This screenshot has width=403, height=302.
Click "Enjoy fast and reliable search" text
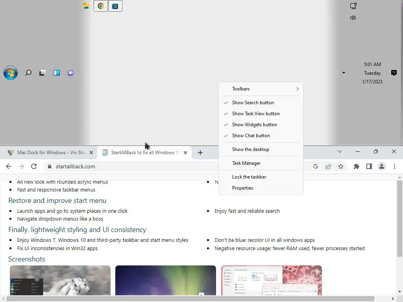[x=247, y=211]
